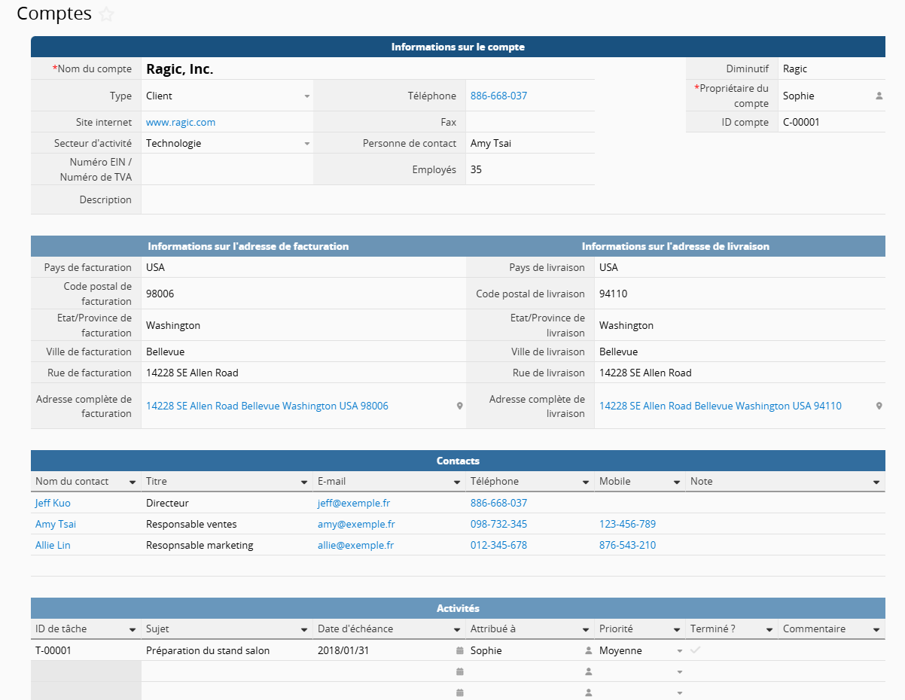Open calendar icon in second activity row
The image size is (905, 700).
459,671
